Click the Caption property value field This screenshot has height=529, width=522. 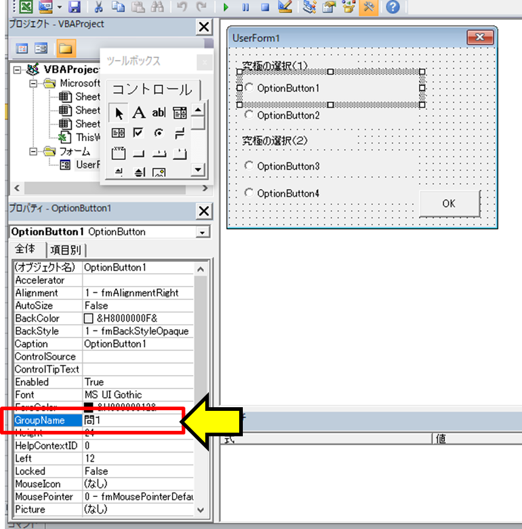[138, 344]
